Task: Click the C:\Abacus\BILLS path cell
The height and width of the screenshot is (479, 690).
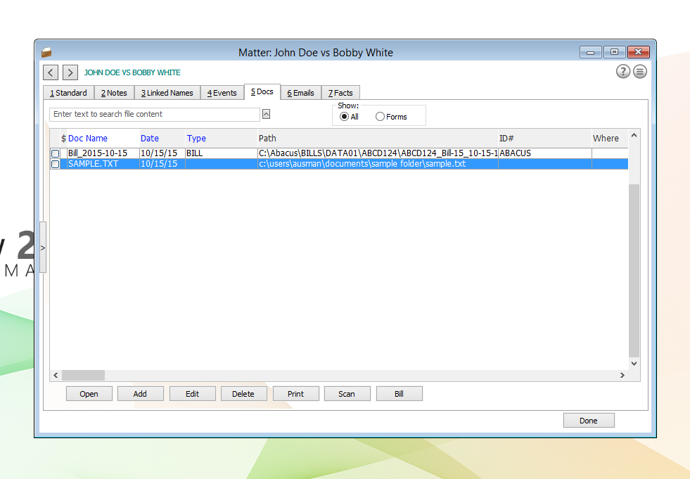Action: pyautogui.click(x=378, y=153)
